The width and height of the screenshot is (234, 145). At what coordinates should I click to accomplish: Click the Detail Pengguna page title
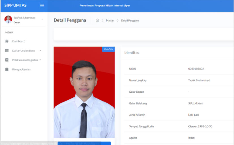[70, 20]
